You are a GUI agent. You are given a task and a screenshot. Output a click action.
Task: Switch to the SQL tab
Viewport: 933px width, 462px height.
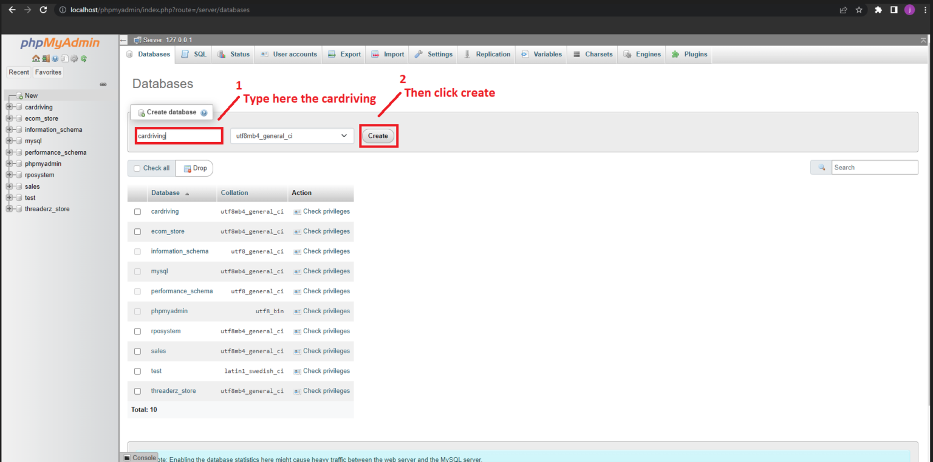194,54
